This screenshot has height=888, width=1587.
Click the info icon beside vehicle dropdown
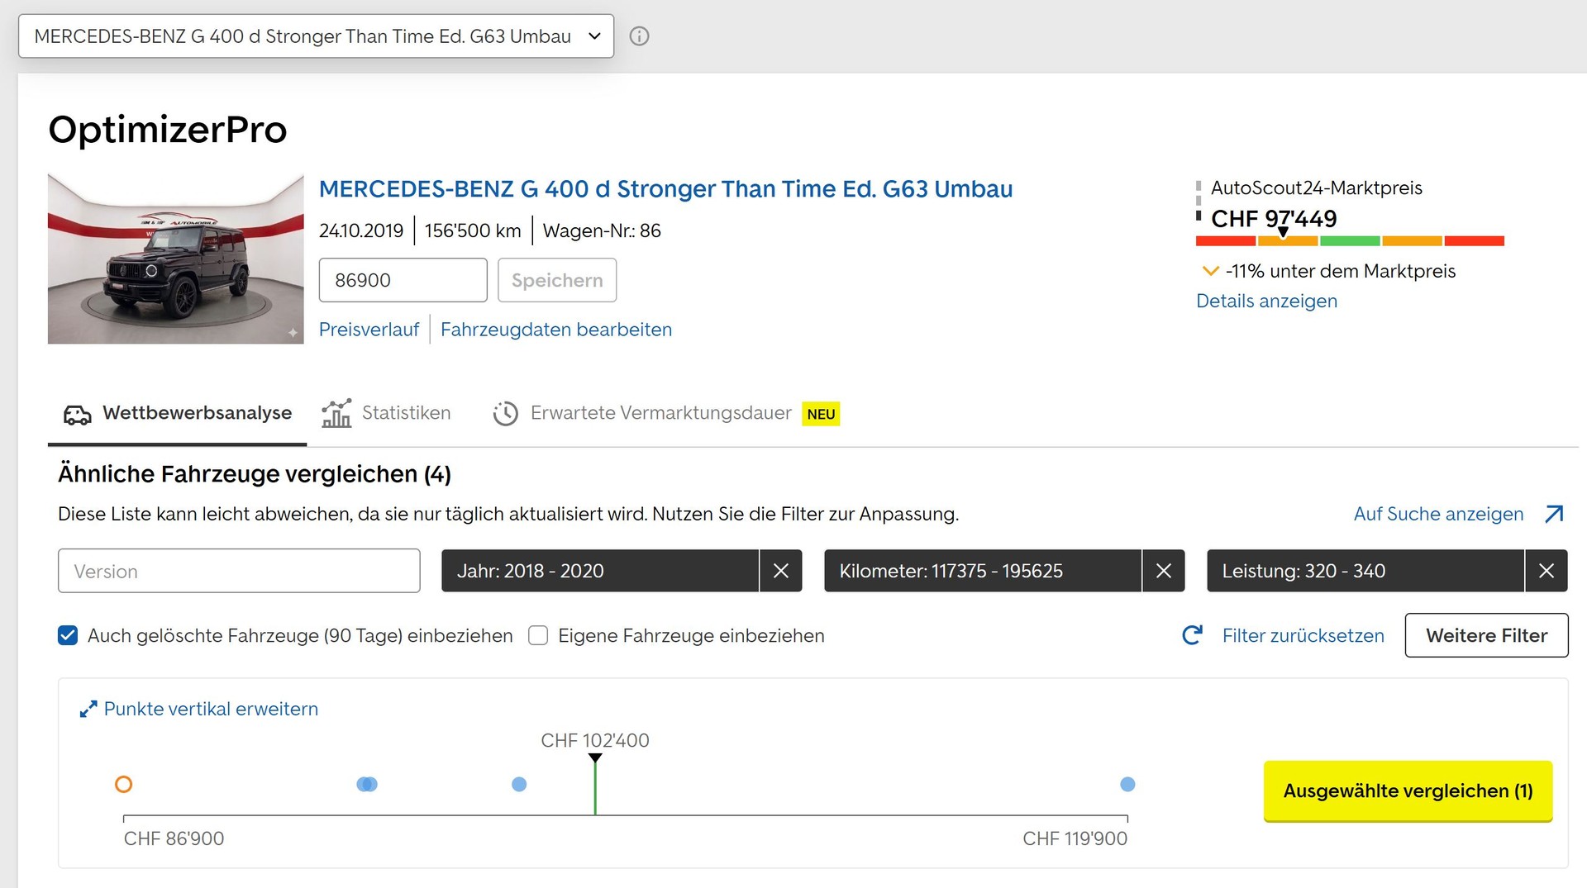click(639, 36)
